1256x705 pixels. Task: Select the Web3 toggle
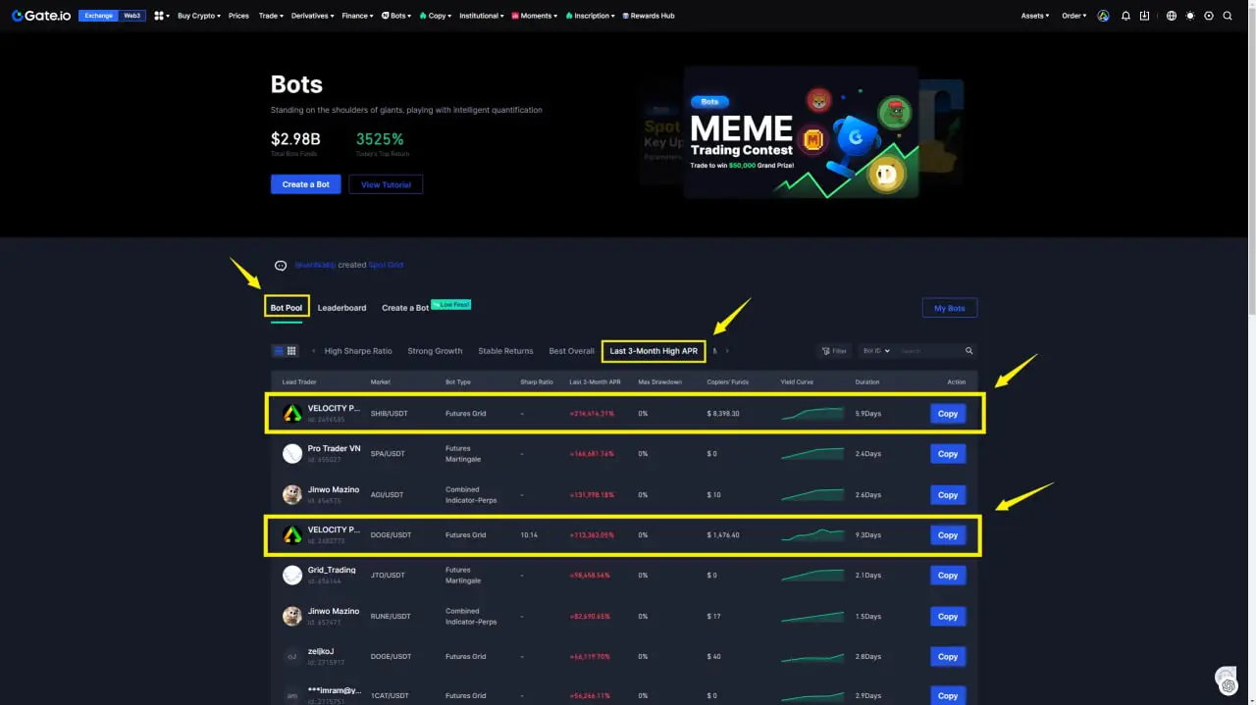(x=132, y=16)
